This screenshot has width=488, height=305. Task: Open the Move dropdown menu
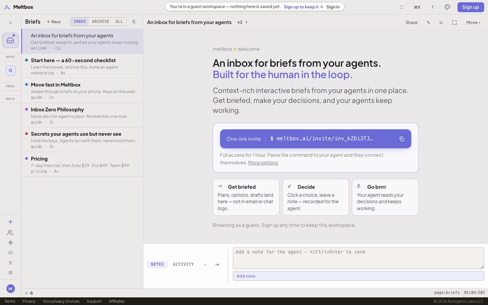point(473,22)
